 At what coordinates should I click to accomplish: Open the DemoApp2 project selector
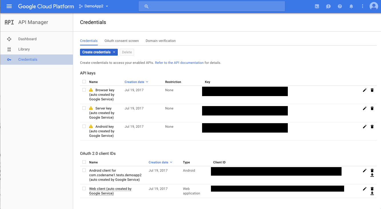[x=94, y=6]
